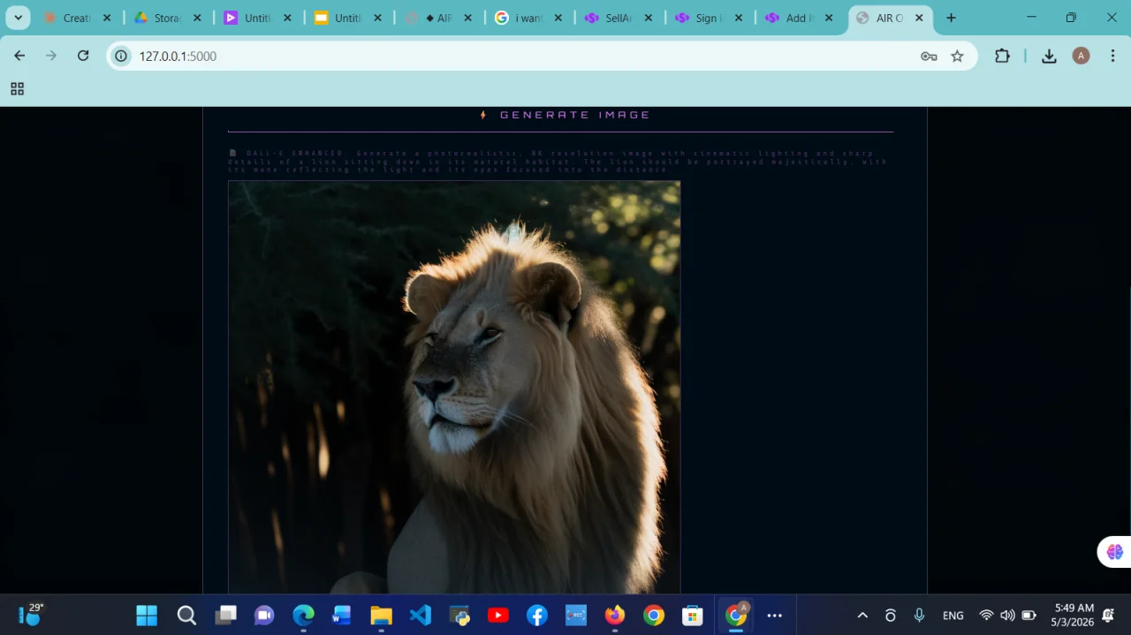Open the clock showing 5:49 AM
This screenshot has height=635, width=1131.
click(x=1073, y=616)
